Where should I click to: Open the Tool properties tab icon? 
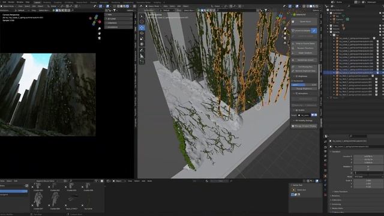[x=325, y=142]
